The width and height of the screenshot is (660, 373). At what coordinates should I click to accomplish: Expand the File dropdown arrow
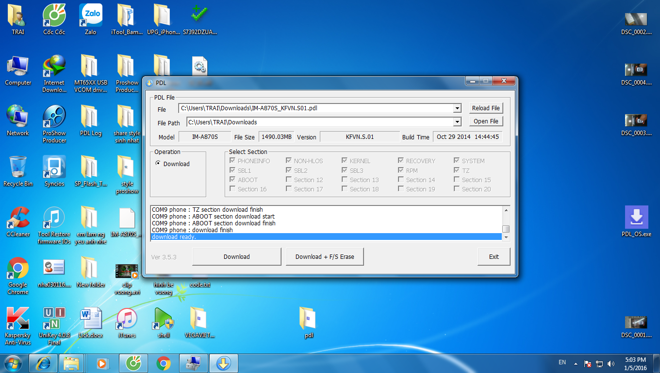point(457,108)
